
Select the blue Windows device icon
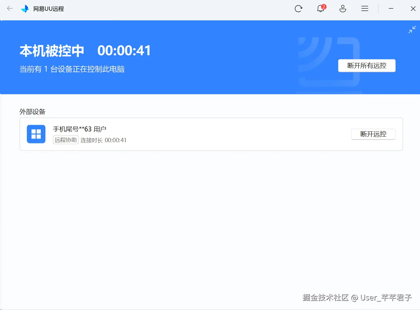click(x=36, y=134)
